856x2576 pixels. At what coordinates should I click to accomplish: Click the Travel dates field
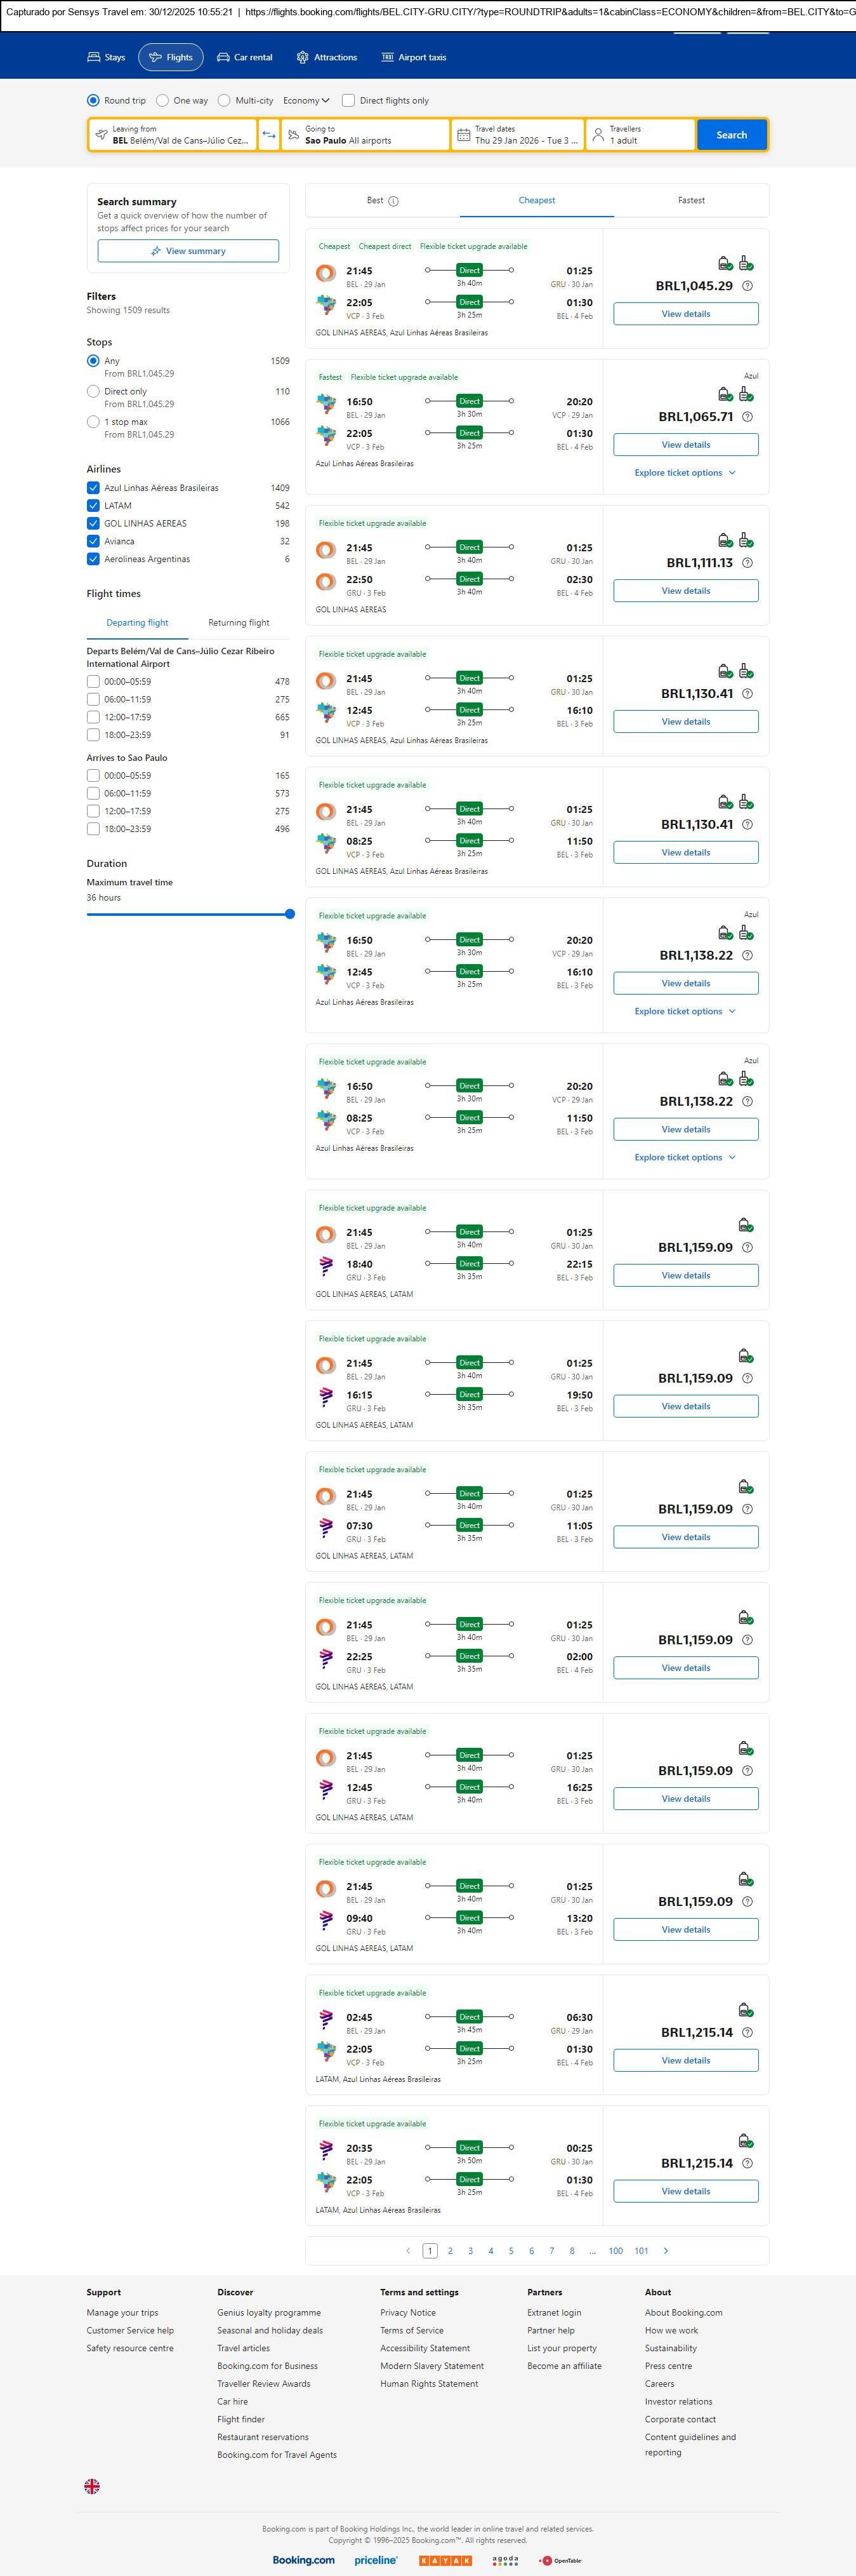coord(517,135)
